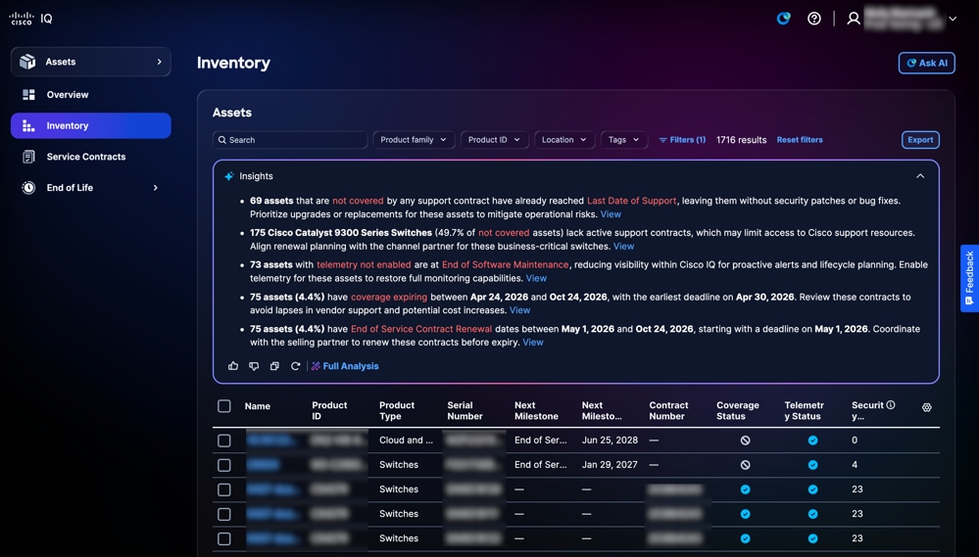Select the Cloud and ... row checkbox
The image size is (979, 557).
coord(224,441)
